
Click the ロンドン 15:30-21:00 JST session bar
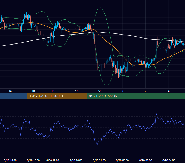tap(57, 96)
